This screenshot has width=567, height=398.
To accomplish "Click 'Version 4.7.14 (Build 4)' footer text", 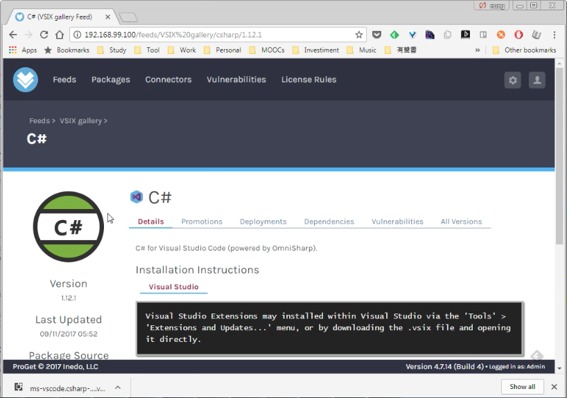I will click(x=444, y=367).
